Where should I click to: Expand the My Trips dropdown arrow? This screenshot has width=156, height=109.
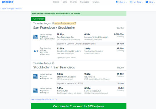coord(142,2)
